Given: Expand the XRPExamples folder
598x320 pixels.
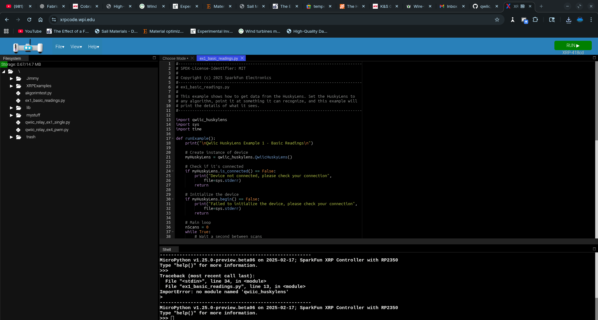Looking at the screenshot, I should coord(12,86).
